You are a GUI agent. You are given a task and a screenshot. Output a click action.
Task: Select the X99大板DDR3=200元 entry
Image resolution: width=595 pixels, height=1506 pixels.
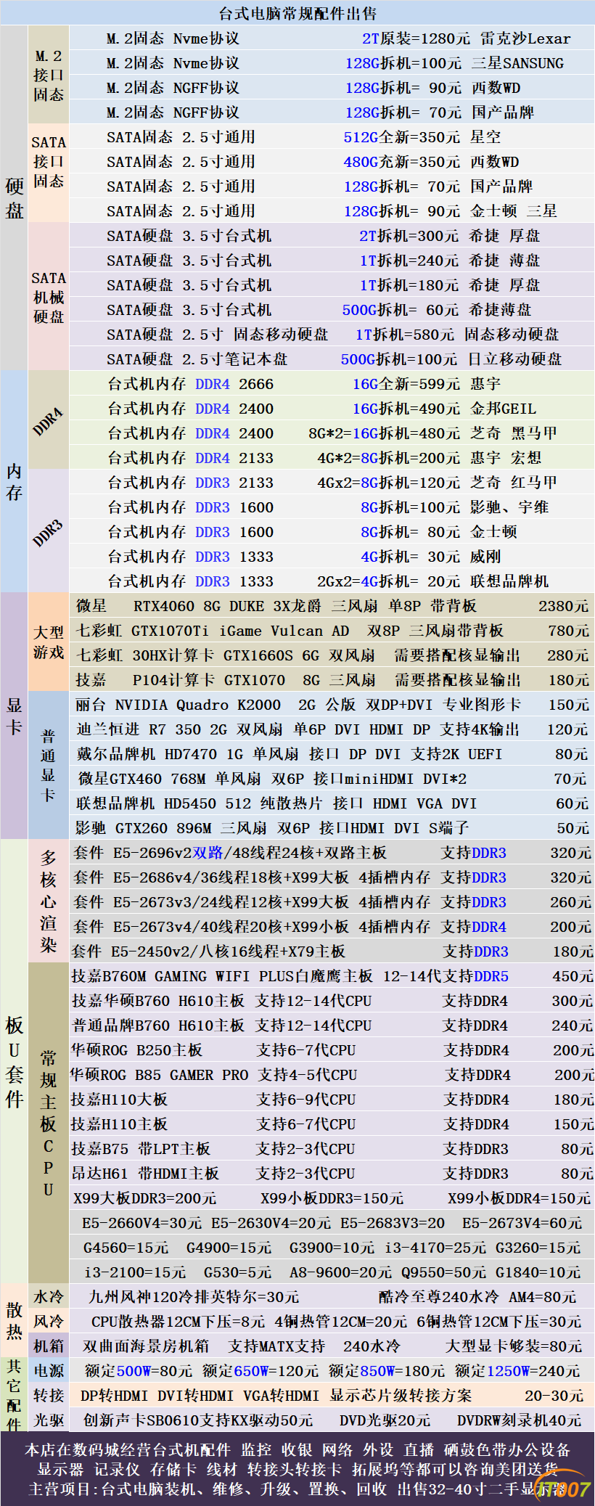145,1198
